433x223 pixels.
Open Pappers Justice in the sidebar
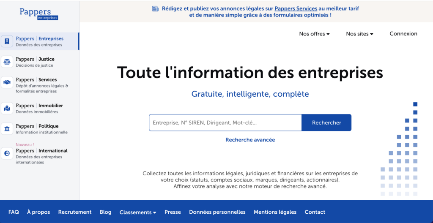(39, 62)
